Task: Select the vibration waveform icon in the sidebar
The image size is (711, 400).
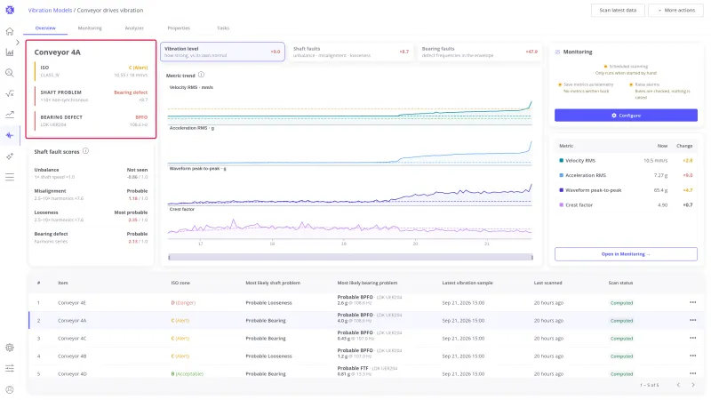Action: (x=10, y=135)
